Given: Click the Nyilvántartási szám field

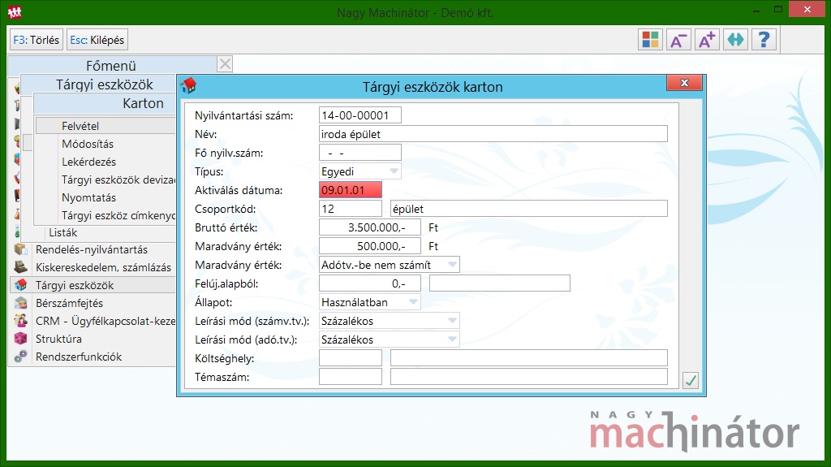Looking at the screenshot, I should click(360, 115).
